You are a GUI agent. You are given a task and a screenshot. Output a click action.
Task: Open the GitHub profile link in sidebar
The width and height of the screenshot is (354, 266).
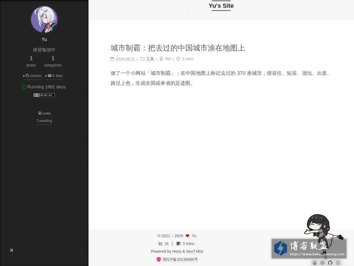[x=33, y=76]
